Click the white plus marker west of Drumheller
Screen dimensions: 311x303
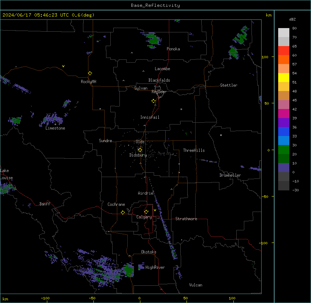point(221,135)
